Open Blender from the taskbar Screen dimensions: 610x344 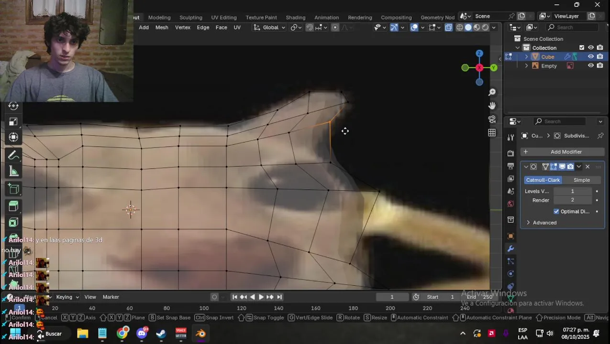[x=200, y=333]
